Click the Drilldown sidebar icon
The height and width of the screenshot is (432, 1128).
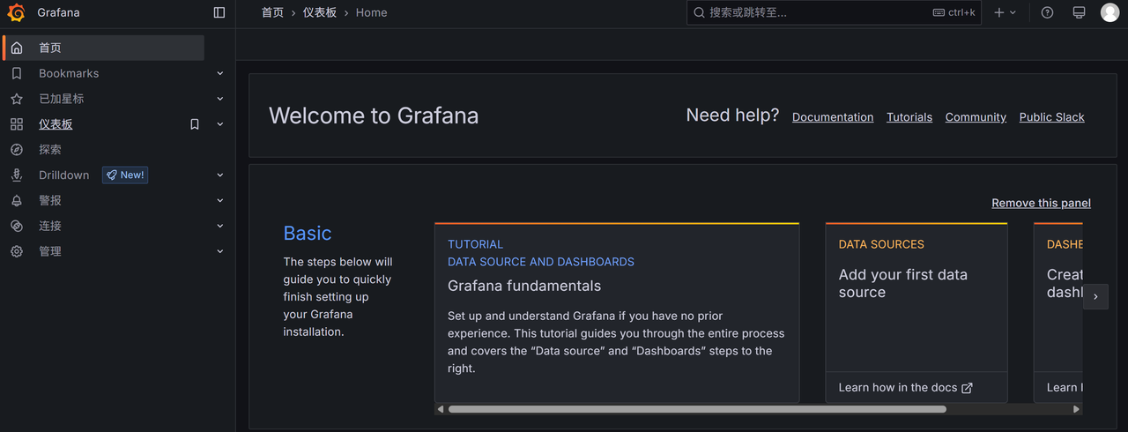17,175
